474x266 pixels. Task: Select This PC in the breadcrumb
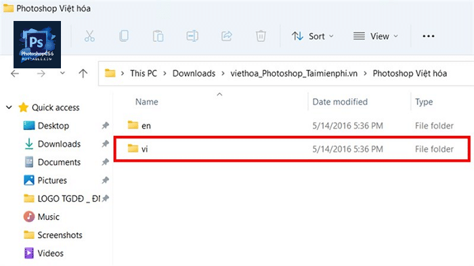[x=144, y=74]
